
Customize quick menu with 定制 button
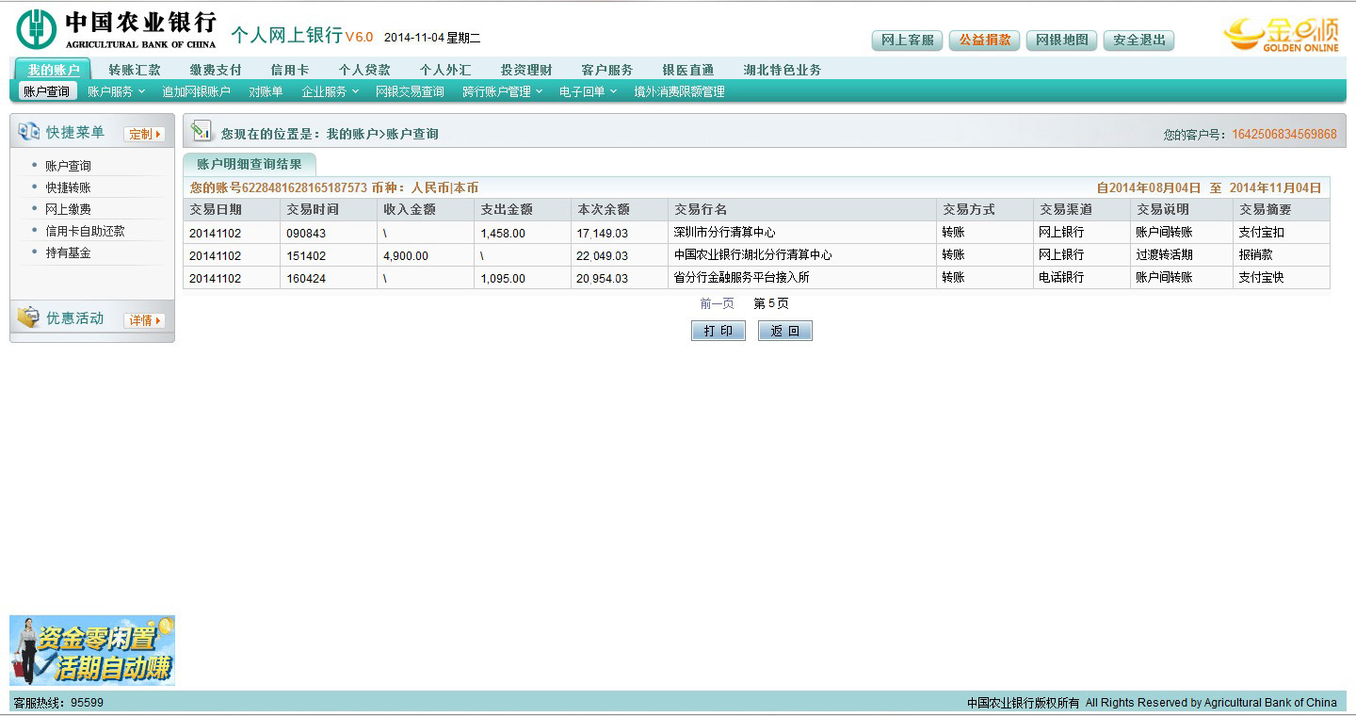click(x=144, y=134)
